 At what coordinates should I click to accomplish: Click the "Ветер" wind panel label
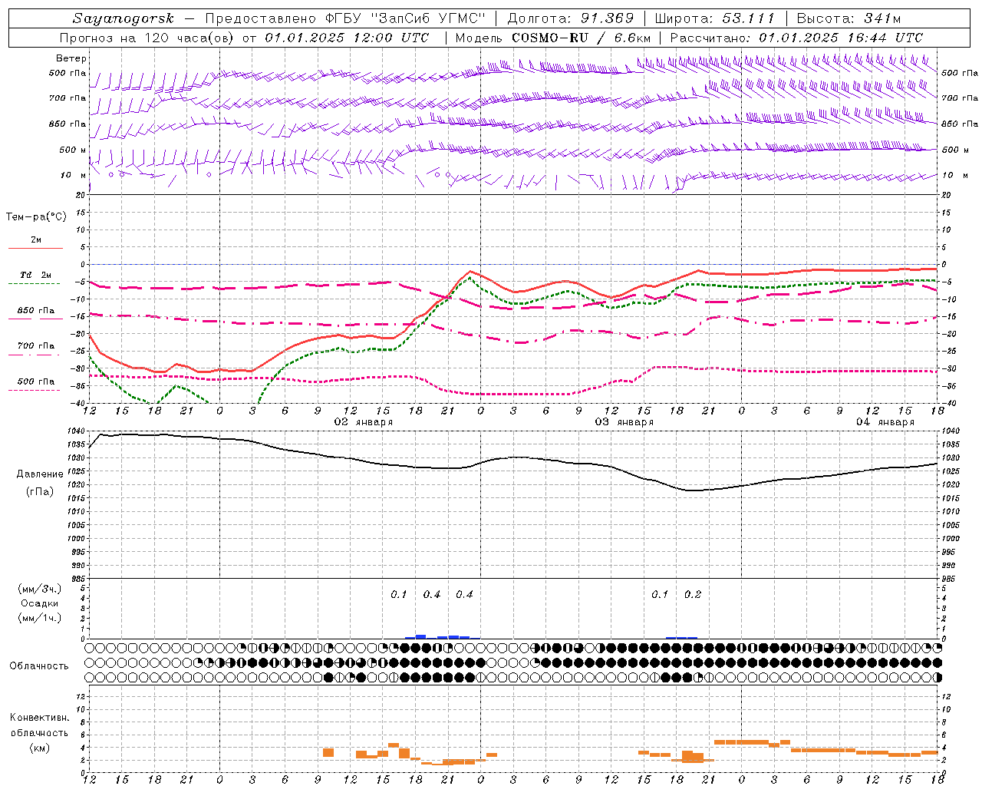coord(71,58)
